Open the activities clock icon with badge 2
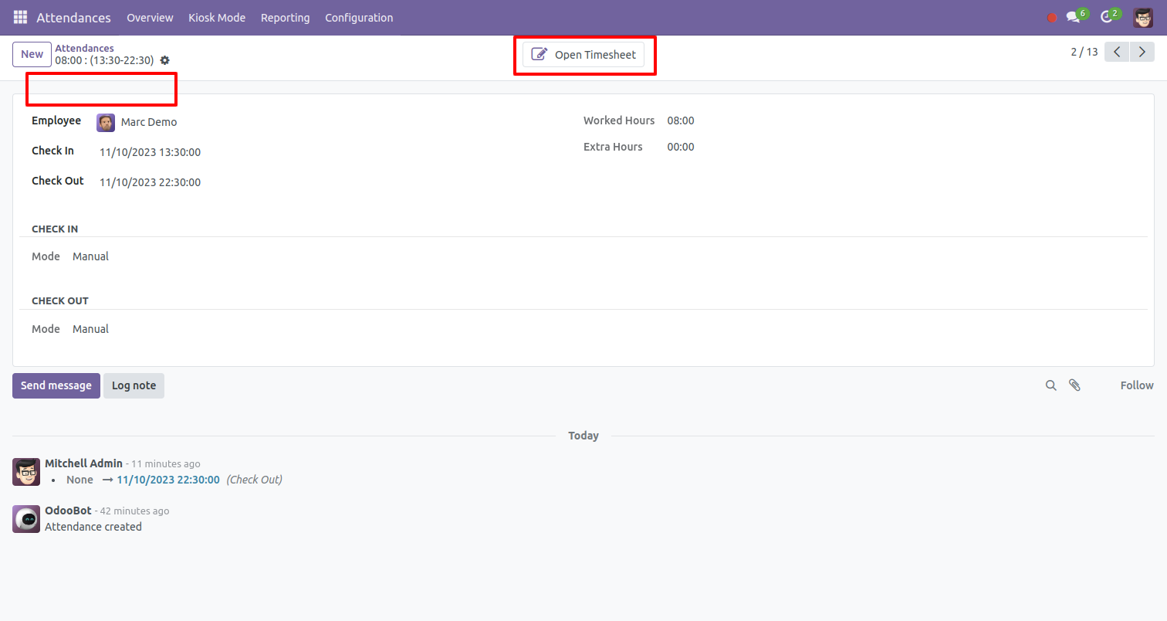 pyautogui.click(x=1110, y=16)
